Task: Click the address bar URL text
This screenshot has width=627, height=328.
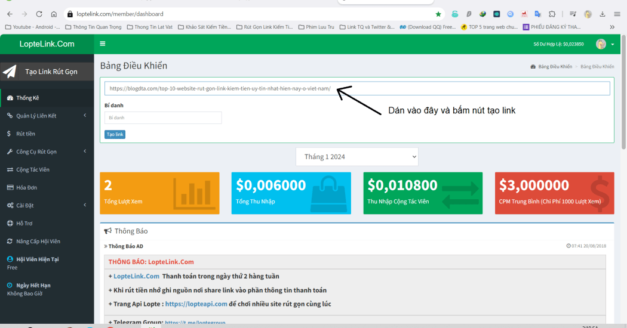Action: click(120, 14)
